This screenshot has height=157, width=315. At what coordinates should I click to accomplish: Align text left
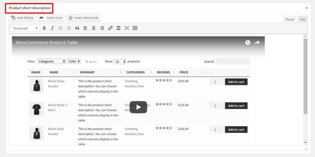pyautogui.click(x=85, y=28)
